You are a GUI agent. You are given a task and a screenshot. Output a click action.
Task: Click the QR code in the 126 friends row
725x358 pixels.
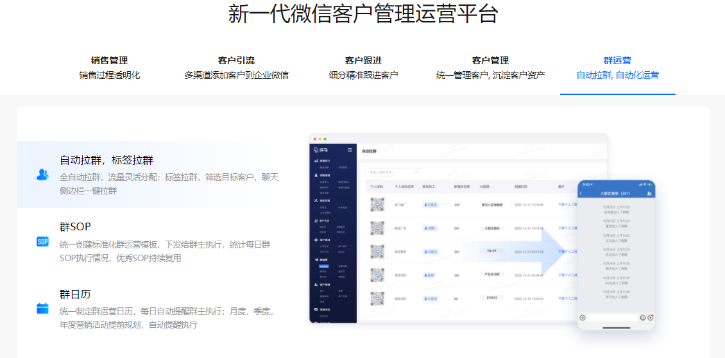pos(377,275)
